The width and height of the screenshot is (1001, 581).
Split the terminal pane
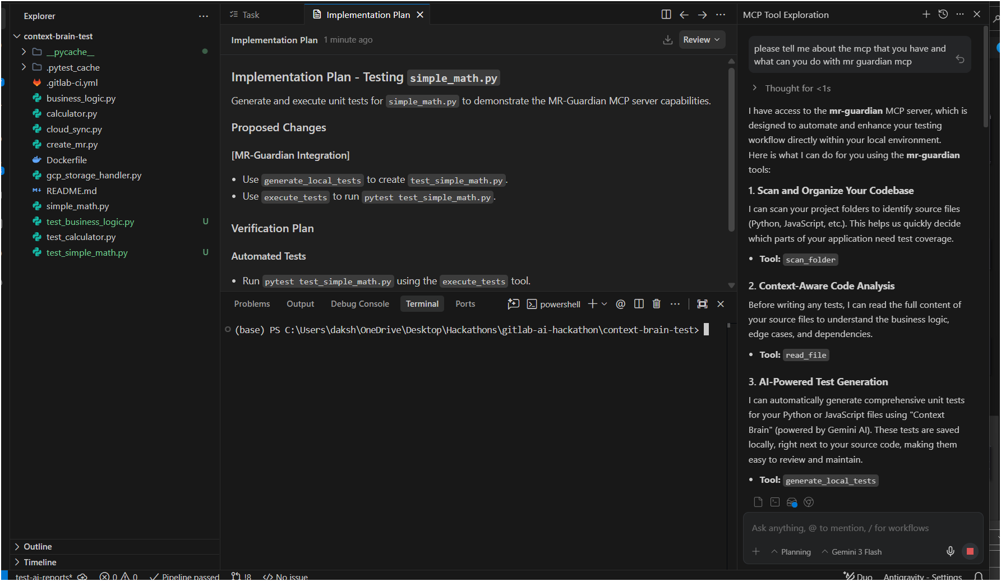[x=639, y=304]
